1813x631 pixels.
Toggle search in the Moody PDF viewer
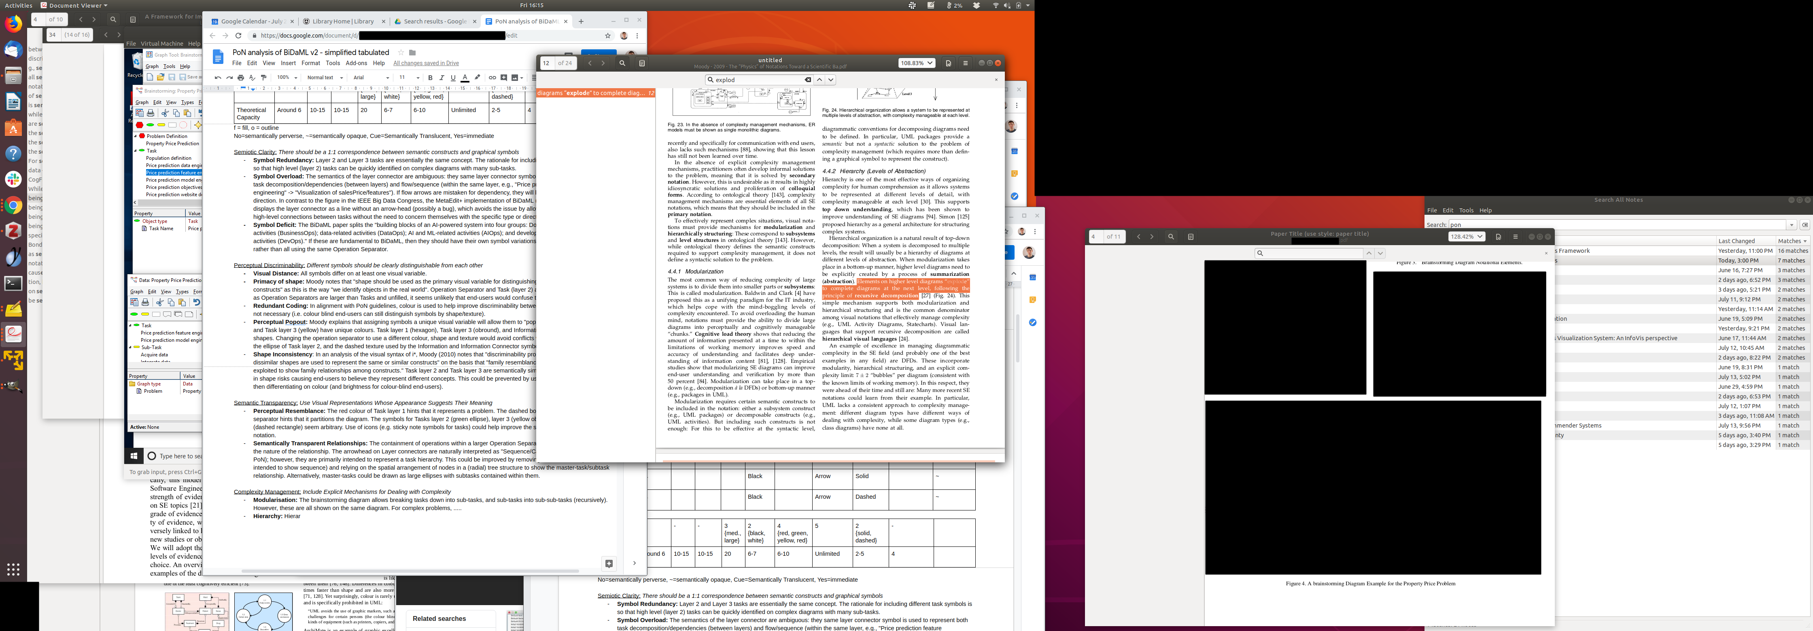[622, 64]
